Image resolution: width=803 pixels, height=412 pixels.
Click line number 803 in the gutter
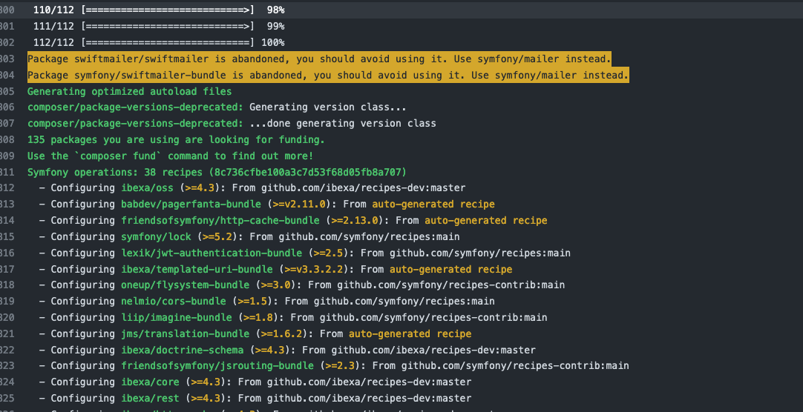[x=7, y=59]
